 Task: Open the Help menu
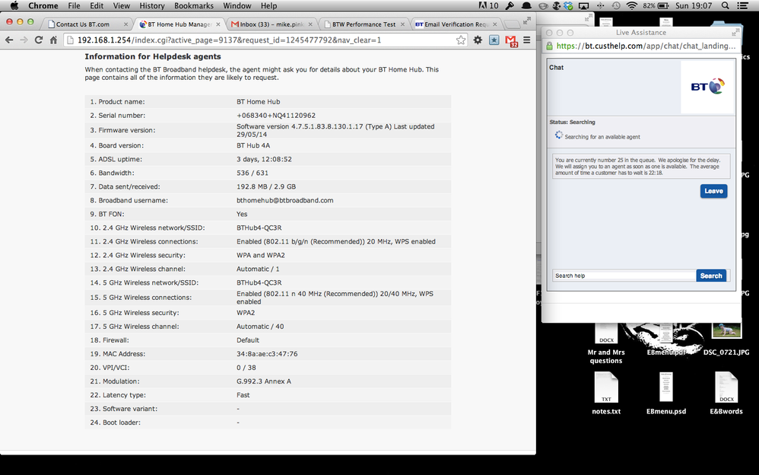pyautogui.click(x=268, y=5)
